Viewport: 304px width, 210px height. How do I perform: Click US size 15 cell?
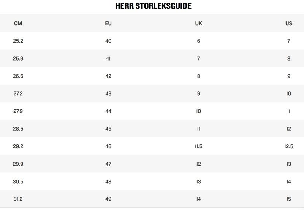point(289,199)
